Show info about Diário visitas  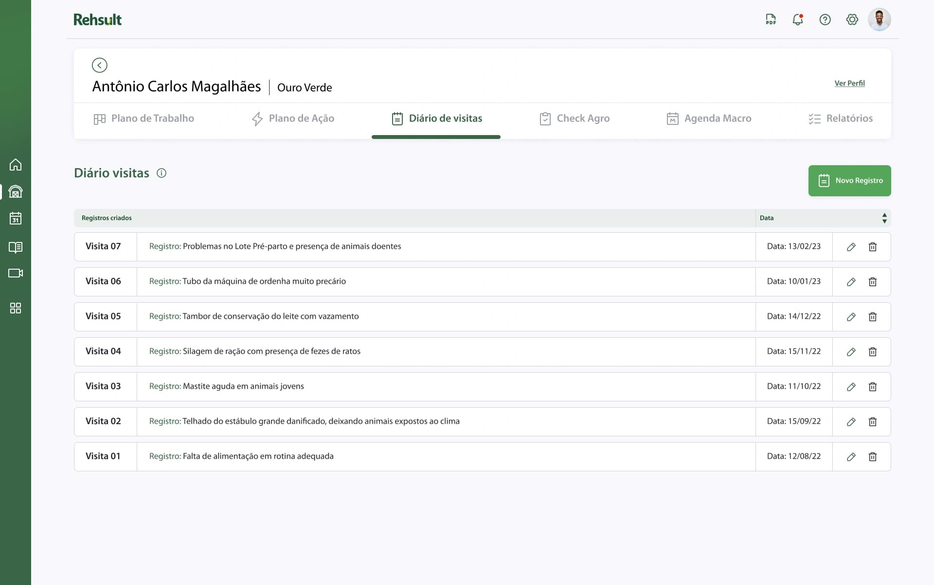[162, 173]
